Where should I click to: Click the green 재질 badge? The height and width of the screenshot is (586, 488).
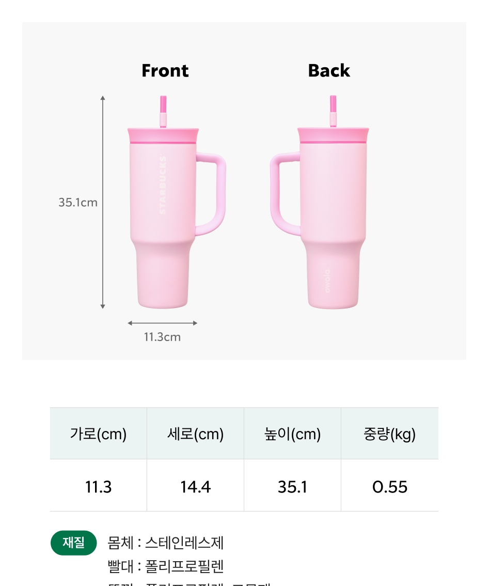coord(74,543)
